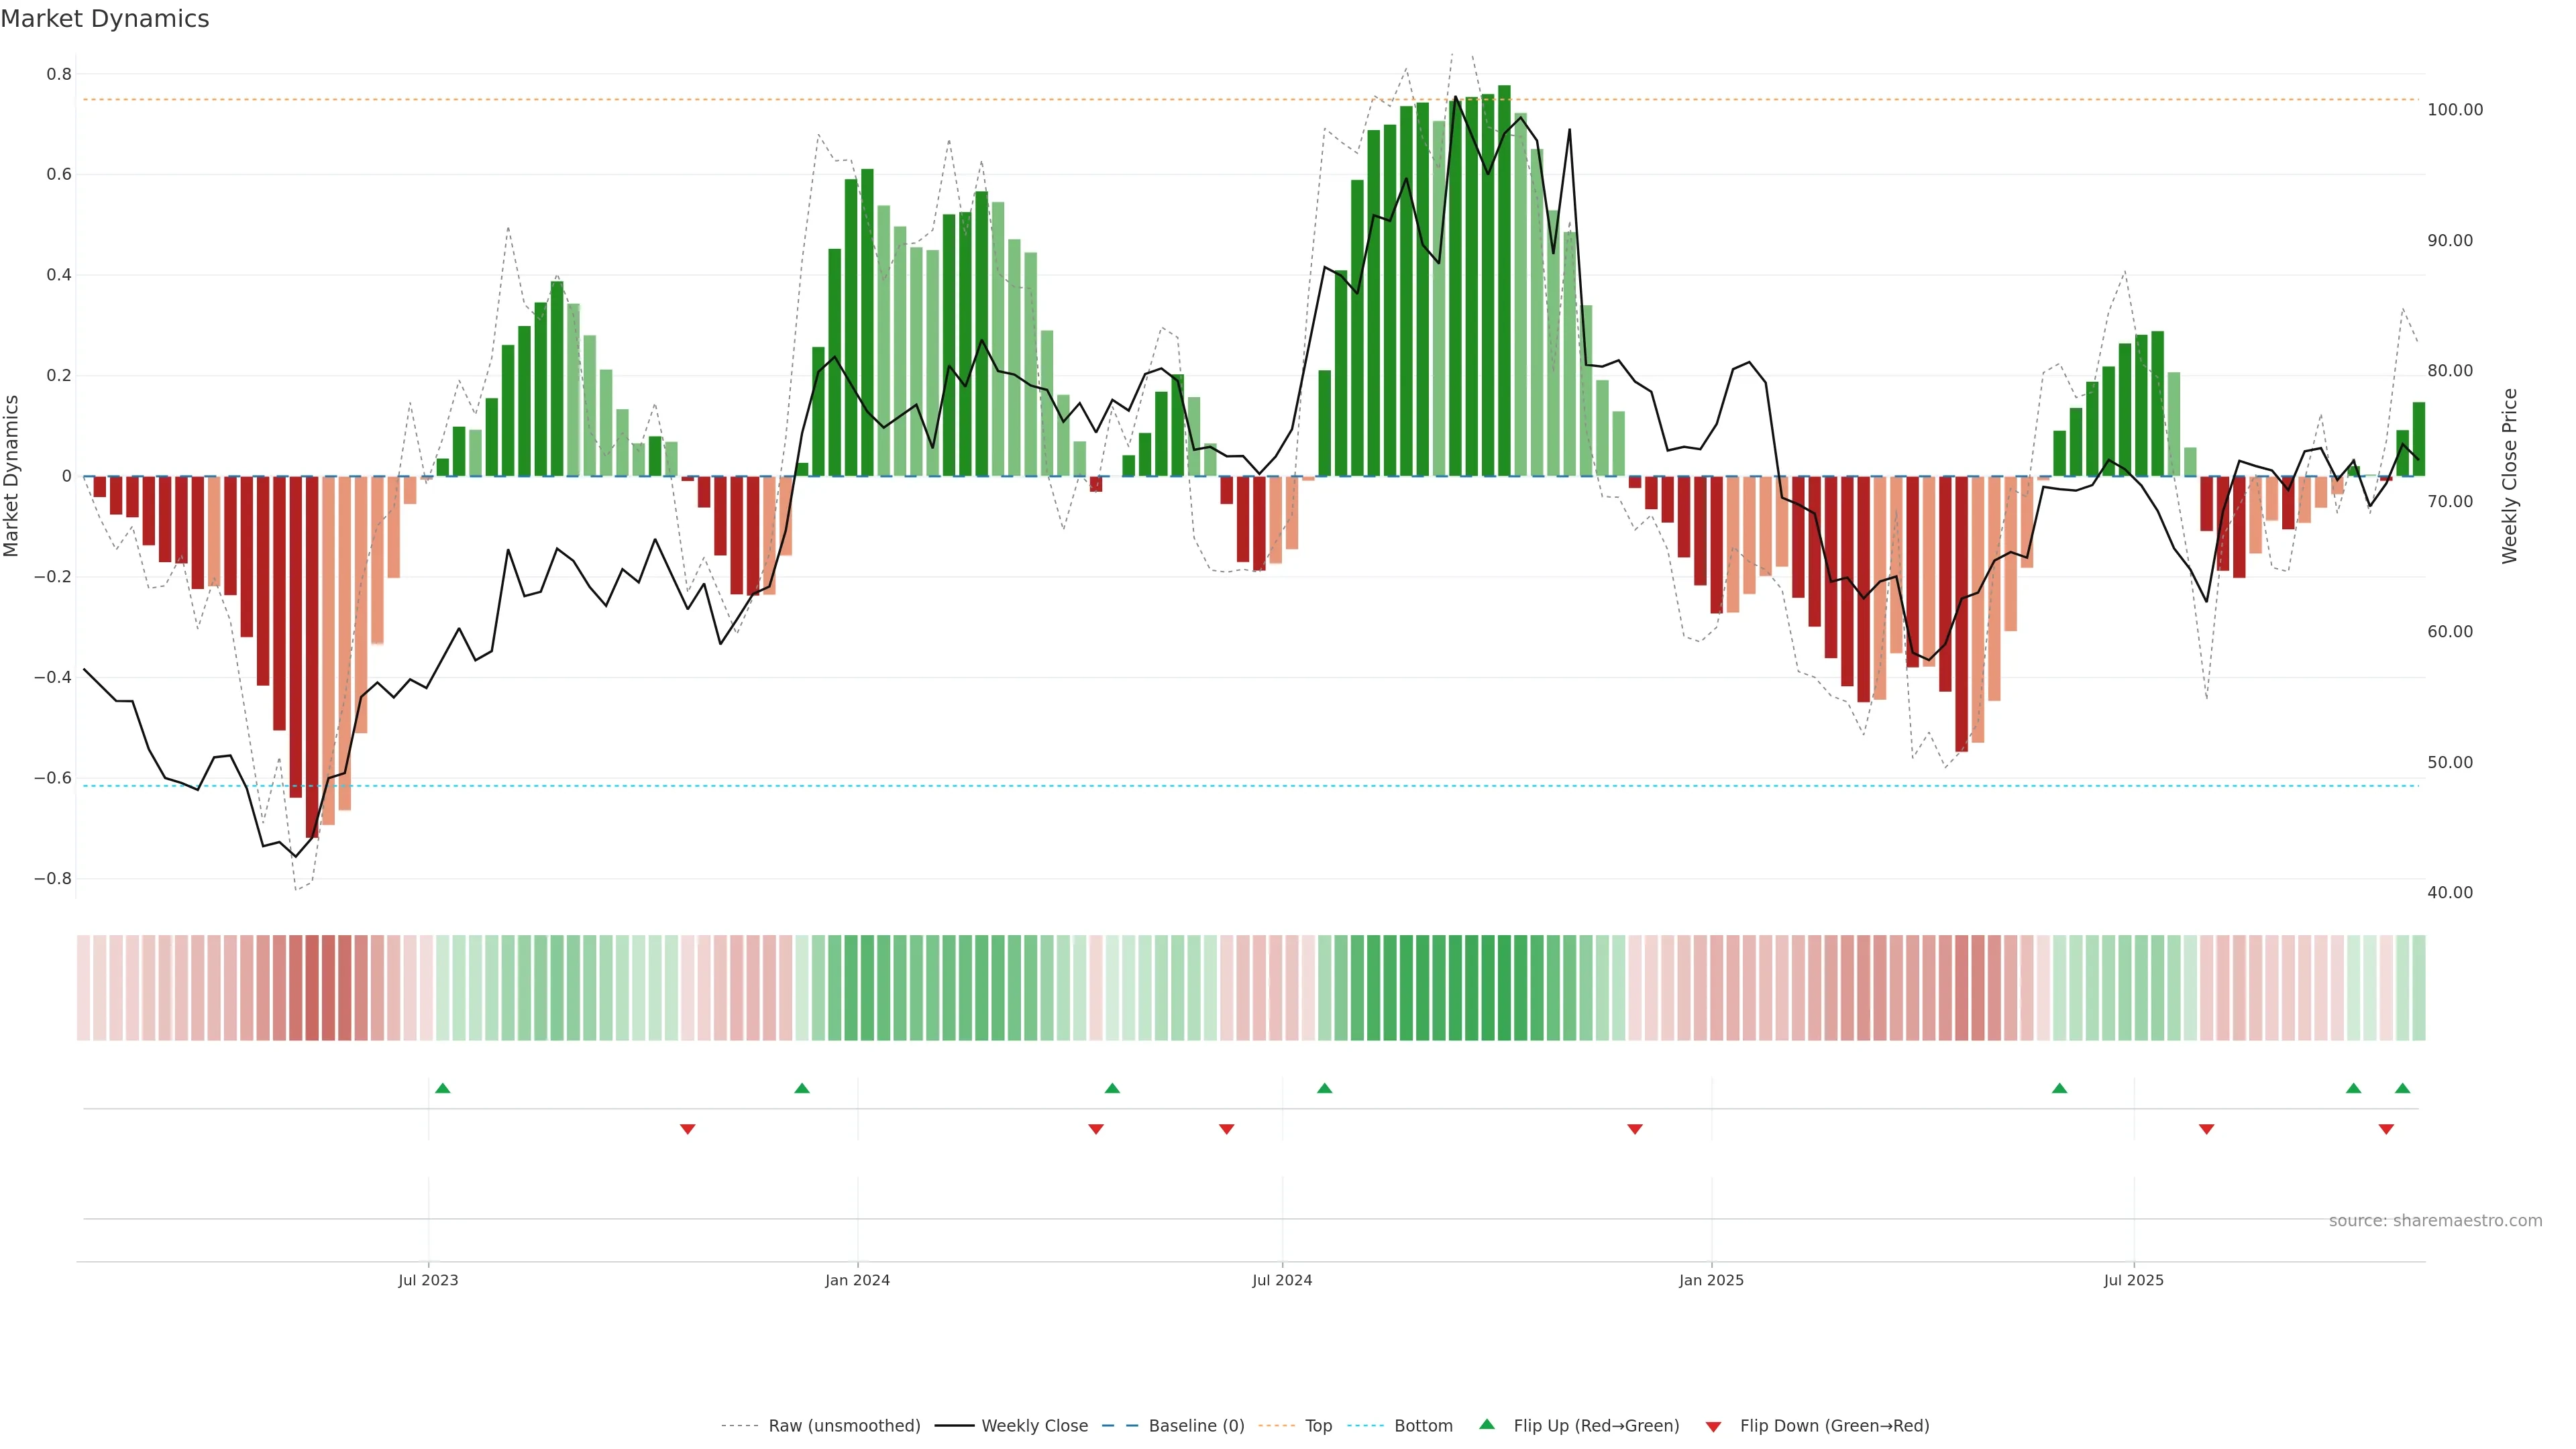Screen dimensions: 2576x1449
Task: Click the Flip Up (Red→Green) legend label
Action: coord(1596,1426)
